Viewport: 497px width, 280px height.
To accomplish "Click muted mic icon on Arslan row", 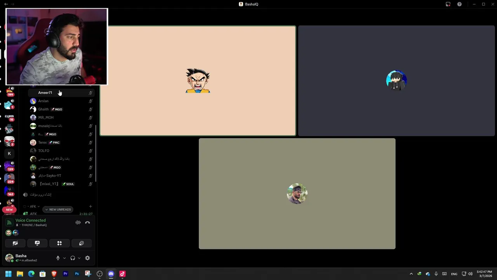I will 90,101.
